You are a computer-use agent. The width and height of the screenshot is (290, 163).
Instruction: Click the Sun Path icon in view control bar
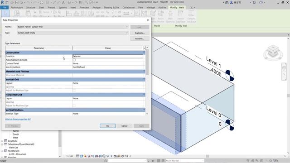click(85, 156)
